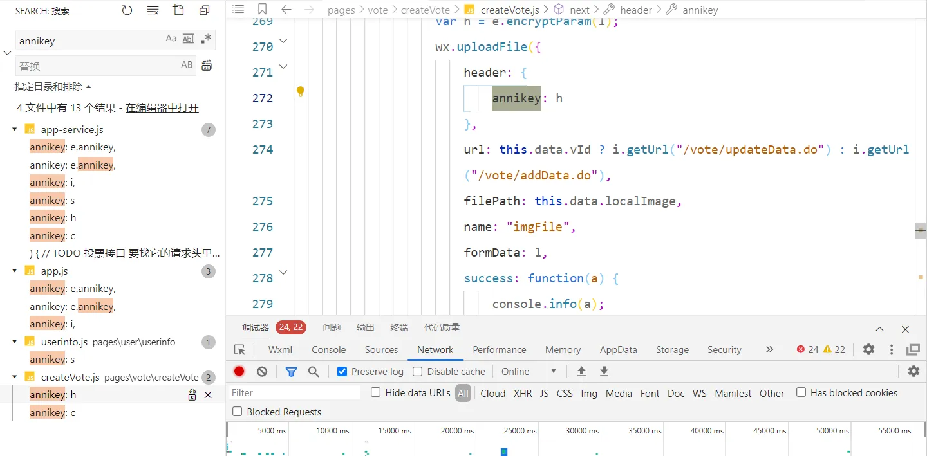927x456 pixels.
Task: Click the lightbulb on line 272
Action: (x=300, y=91)
